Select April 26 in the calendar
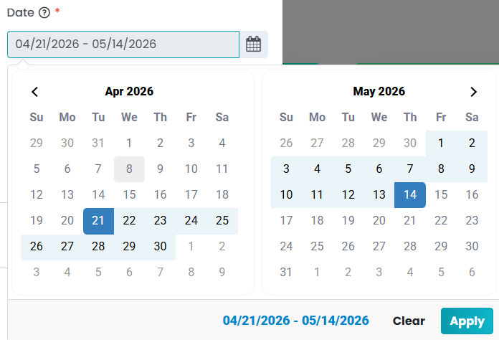Image resolution: width=499 pixels, height=340 pixels. 37,247
